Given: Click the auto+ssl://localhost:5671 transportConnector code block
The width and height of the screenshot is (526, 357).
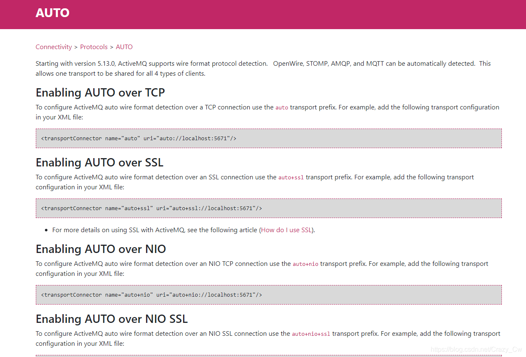Looking at the screenshot, I should (x=269, y=208).
